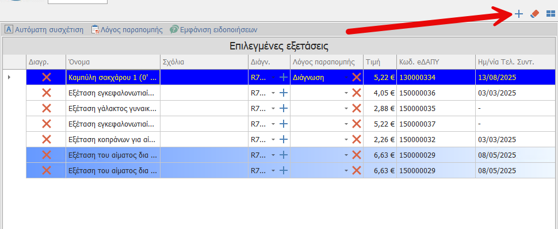Click the price cell 2,26 €
Image resolution: width=558 pixels, height=229 pixels.
click(x=380, y=139)
